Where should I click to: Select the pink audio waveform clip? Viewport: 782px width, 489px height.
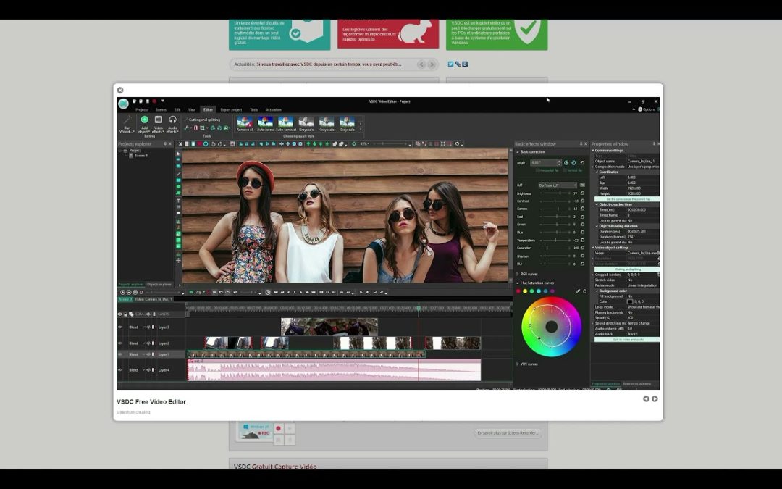click(334, 369)
